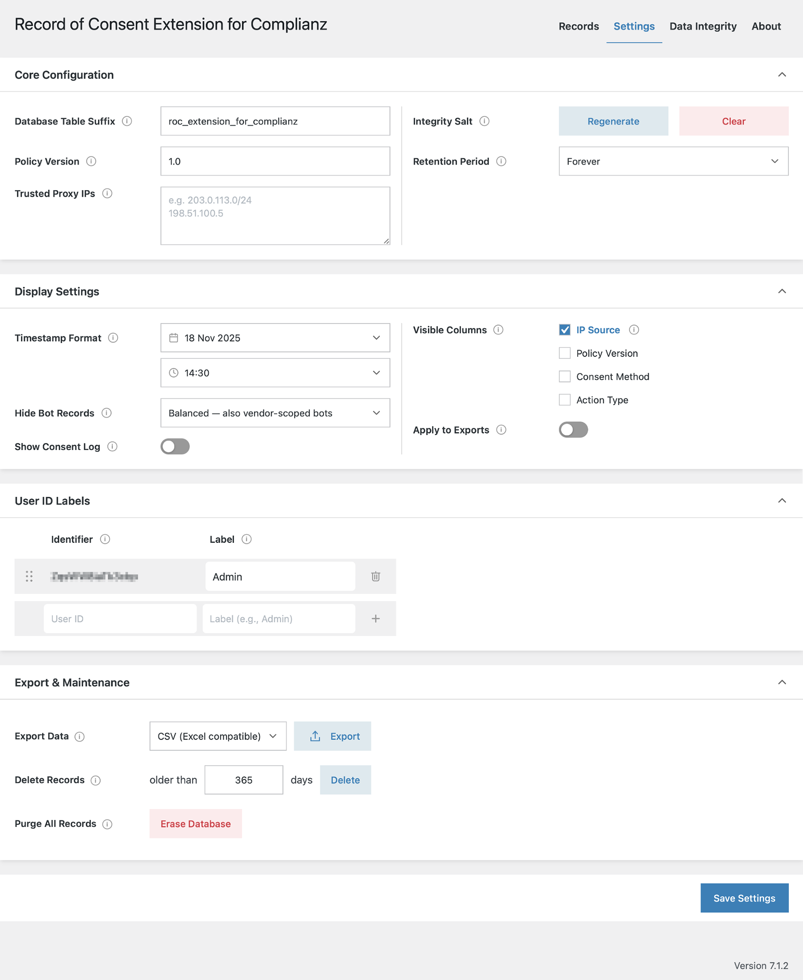This screenshot has width=803, height=980.
Task: Open the Data Integrity tab
Action: point(703,26)
